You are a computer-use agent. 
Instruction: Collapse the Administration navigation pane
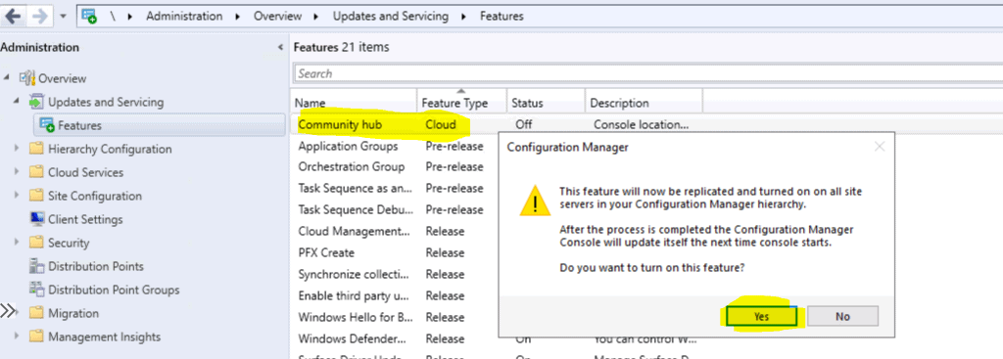tap(280, 47)
